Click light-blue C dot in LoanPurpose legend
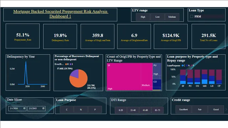This screenshot has width=228, height=128. point(182,65)
